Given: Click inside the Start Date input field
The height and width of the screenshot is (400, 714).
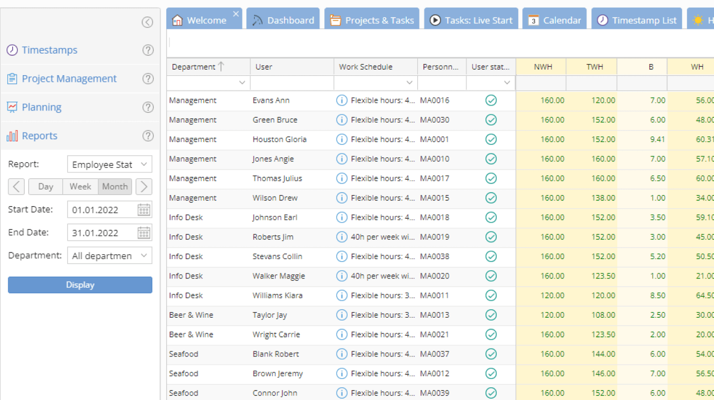Looking at the screenshot, I should [x=99, y=209].
